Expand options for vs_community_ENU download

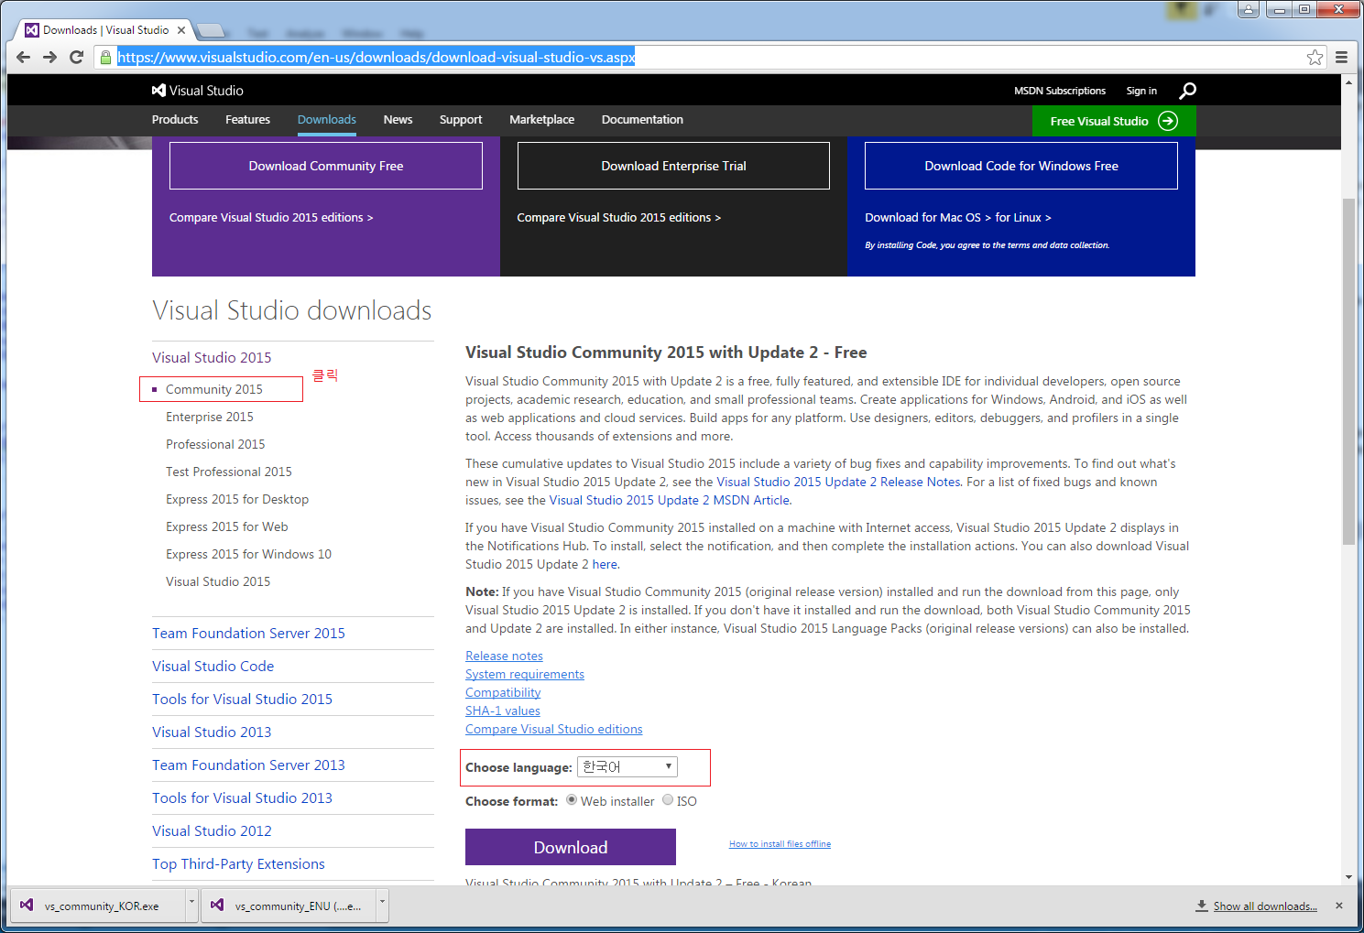coord(382,905)
